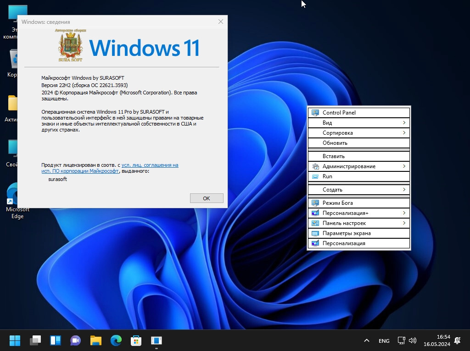Click the ENG language indicator
Image resolution: width=470 pixels, height=351 pixels.
click(384, 341)
